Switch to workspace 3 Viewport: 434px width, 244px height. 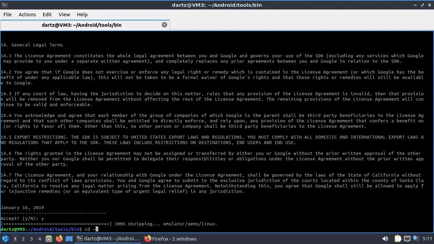coord(31,239)
